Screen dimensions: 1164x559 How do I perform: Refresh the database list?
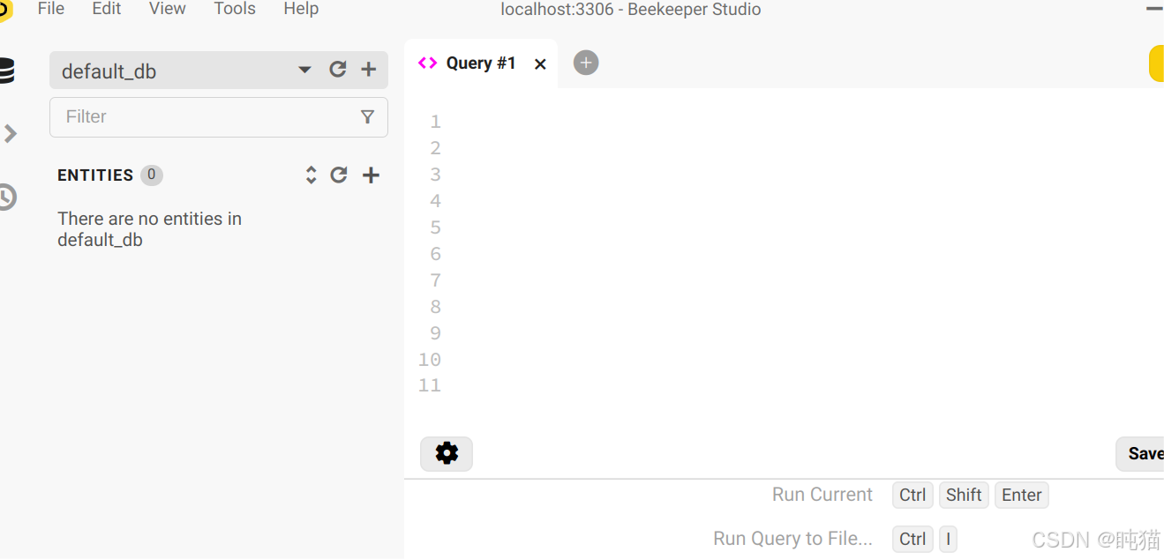pyautogui.click(x=338, y=70)
